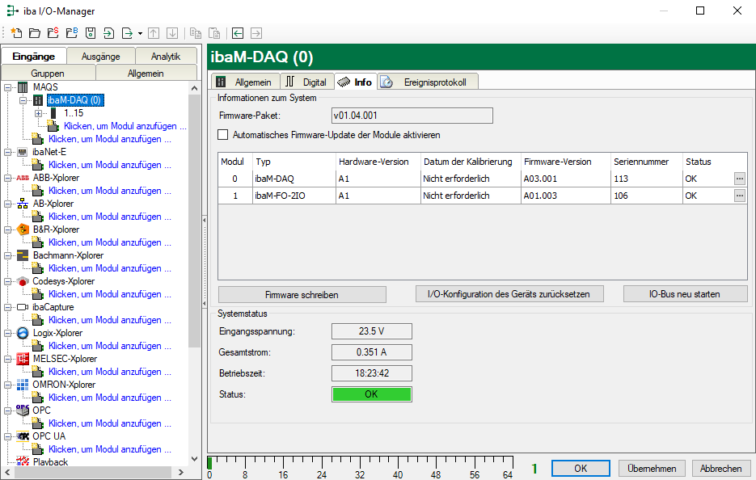The height and width of the screenshot is (480, 756).
Task: Click the new configuration icon with star
Action: coord(15,33)
